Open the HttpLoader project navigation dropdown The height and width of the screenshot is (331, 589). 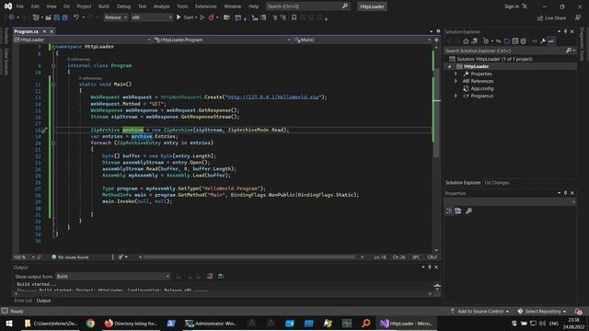(82, 40)
